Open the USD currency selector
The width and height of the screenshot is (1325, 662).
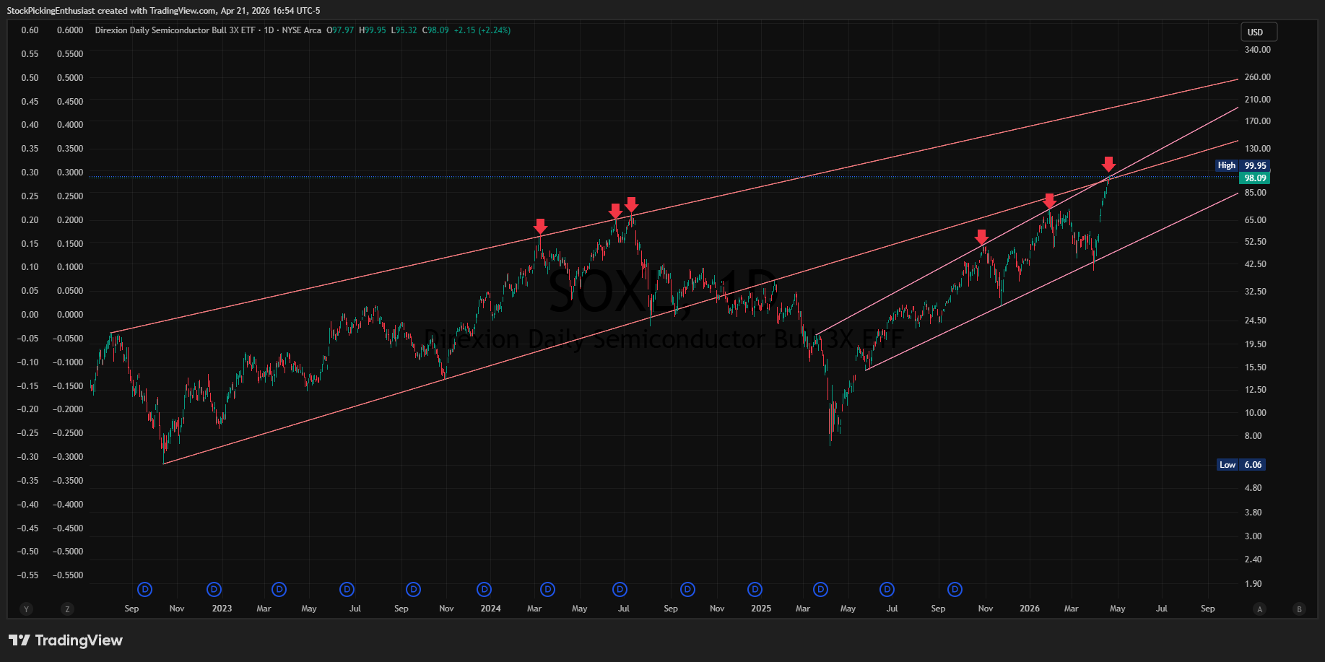[x=1259, y=32]
